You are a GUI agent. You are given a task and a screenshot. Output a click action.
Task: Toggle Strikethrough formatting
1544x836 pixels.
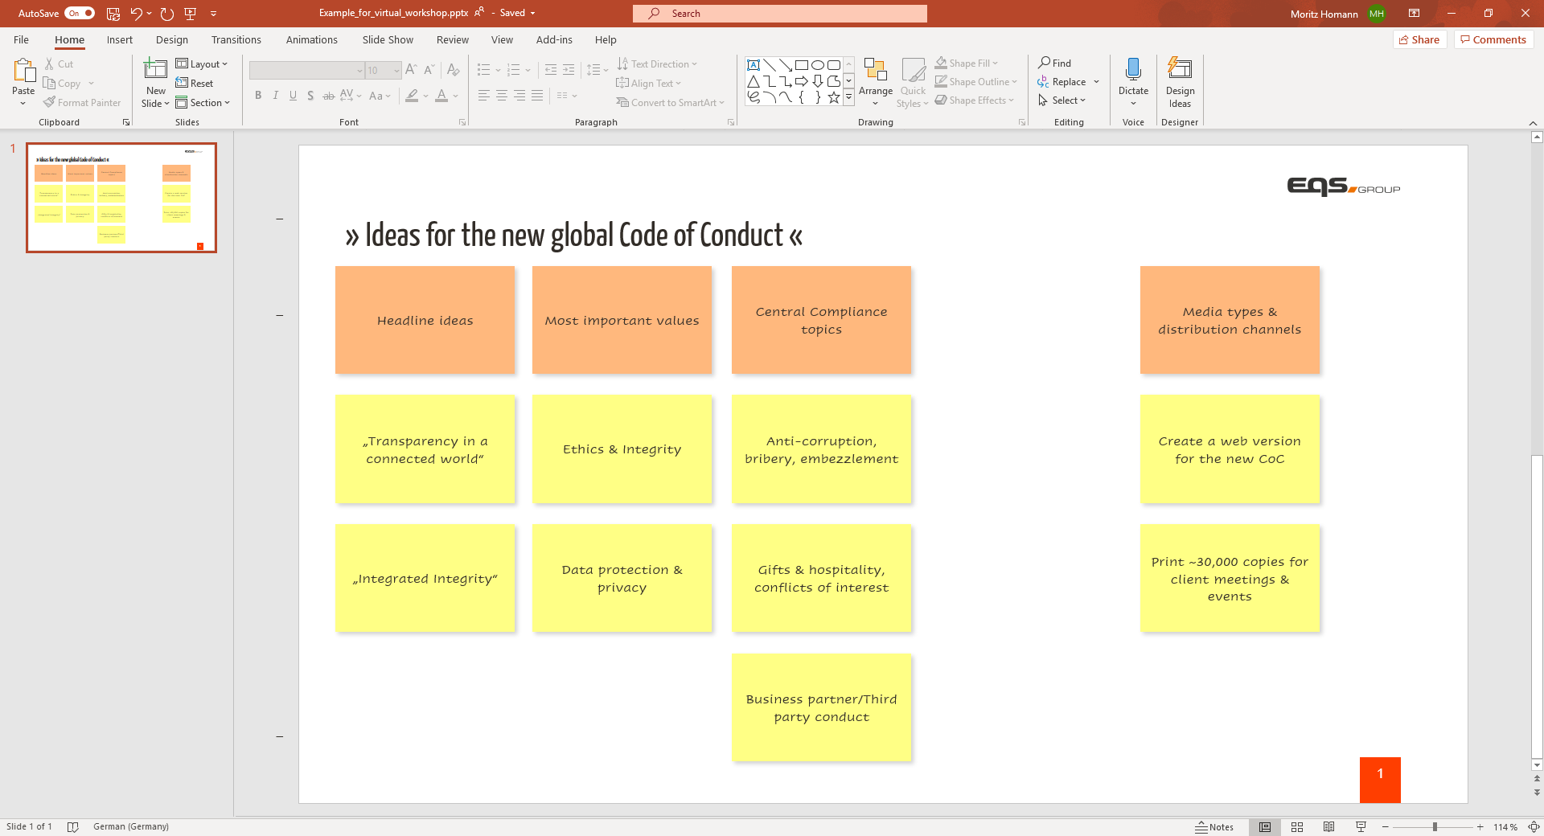pyautogui.click(x=328, y=96)
